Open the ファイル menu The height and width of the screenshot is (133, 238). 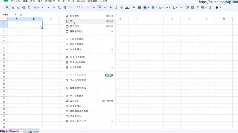coord(15,1)
